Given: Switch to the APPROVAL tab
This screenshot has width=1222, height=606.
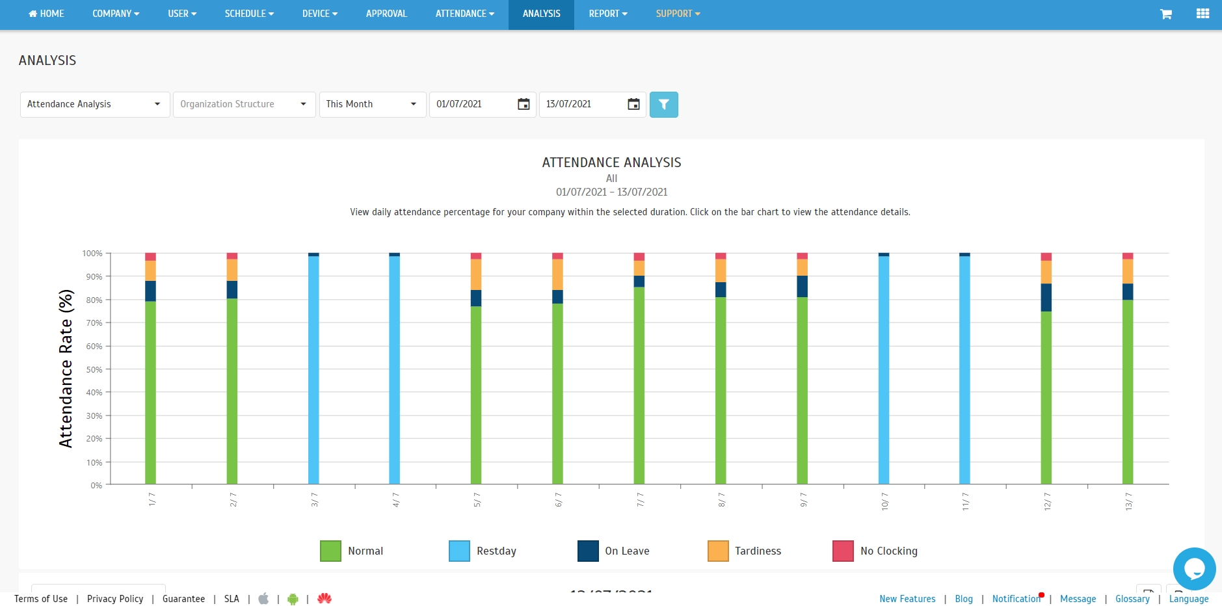Looking at the screenshot, I should click(386, 14).
